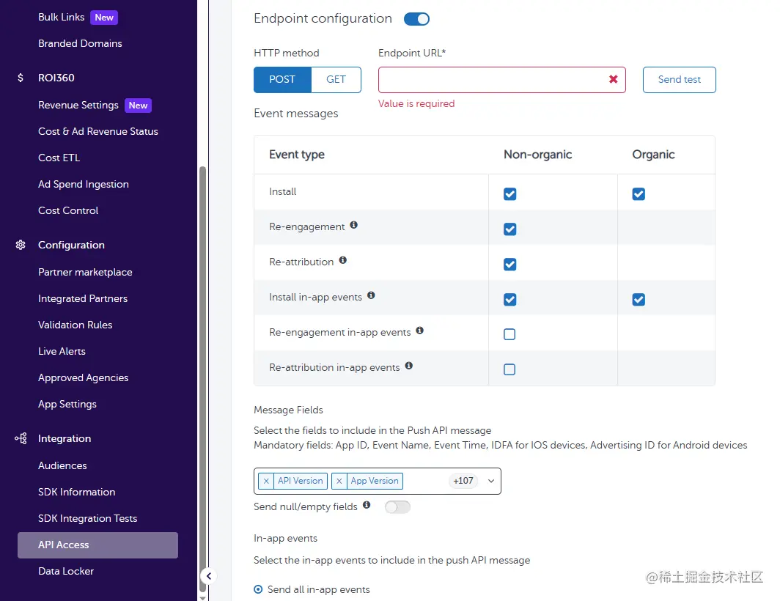
Task: Open App Settings page
Action: 67,404
